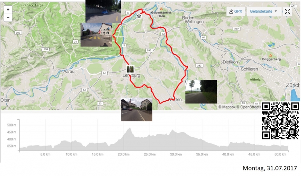Zoom in with the plus button
301x176 pixels.
pyautogui.click(x=8, y=10)
